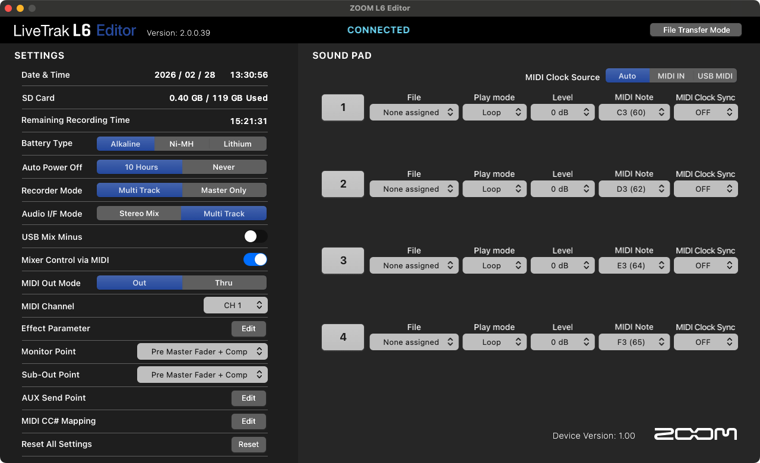Image resolution: width=760 pixels, height=463 pixels.
Task: Expand the Monitor Point dropdown
Action: 202,352
